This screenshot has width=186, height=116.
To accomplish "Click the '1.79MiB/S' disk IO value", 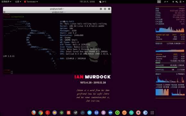I will pyautogui.click(x=180, y=74).
